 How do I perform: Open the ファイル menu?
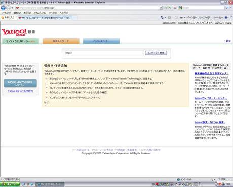pos(6,13)
